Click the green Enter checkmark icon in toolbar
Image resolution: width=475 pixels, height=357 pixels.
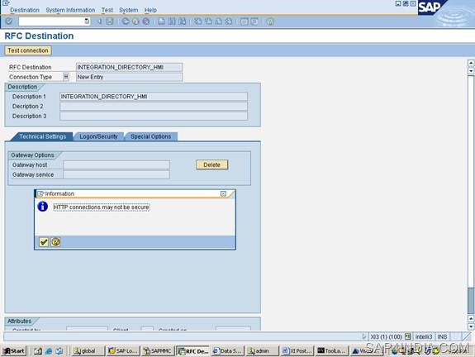click(9, 21)
